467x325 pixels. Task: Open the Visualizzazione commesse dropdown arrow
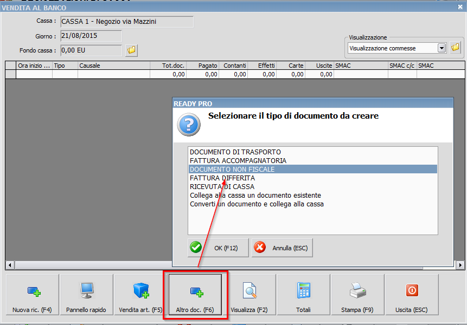click(x=442, y=48)
